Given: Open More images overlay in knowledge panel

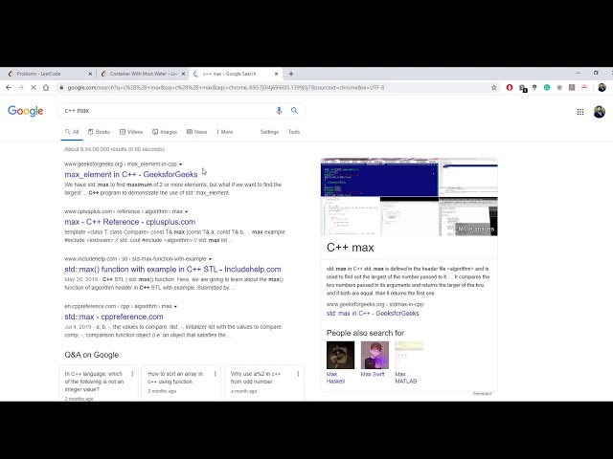Looking at the screenshot, I should [476, 229].
